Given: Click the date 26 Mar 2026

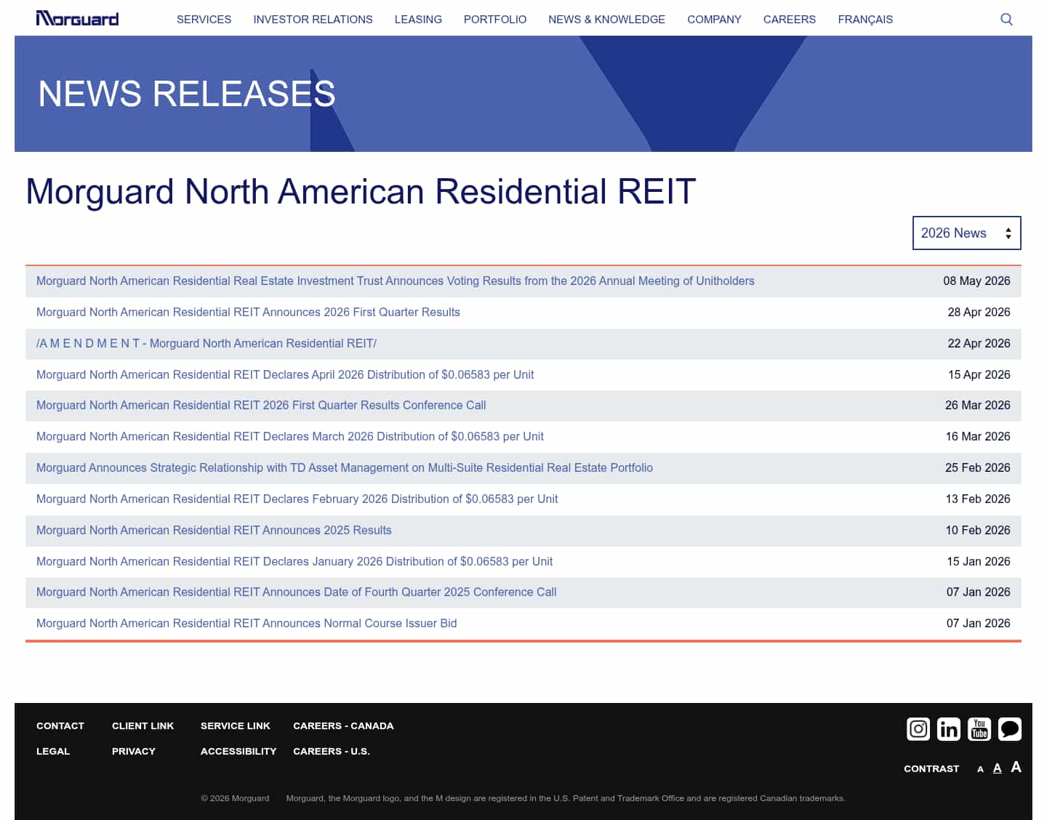Looking at the screenshot, I should tap(978, 405).
